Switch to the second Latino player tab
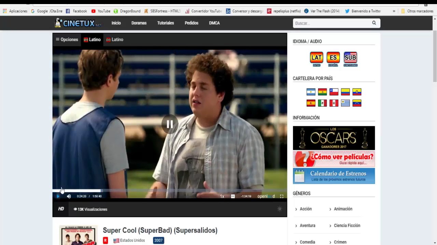Screen dimensions: 437x245 115,39
